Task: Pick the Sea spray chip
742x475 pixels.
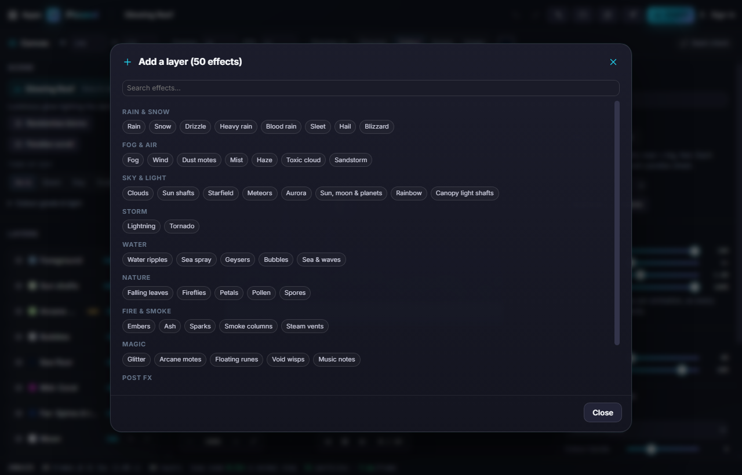Action: coord(197,260)
